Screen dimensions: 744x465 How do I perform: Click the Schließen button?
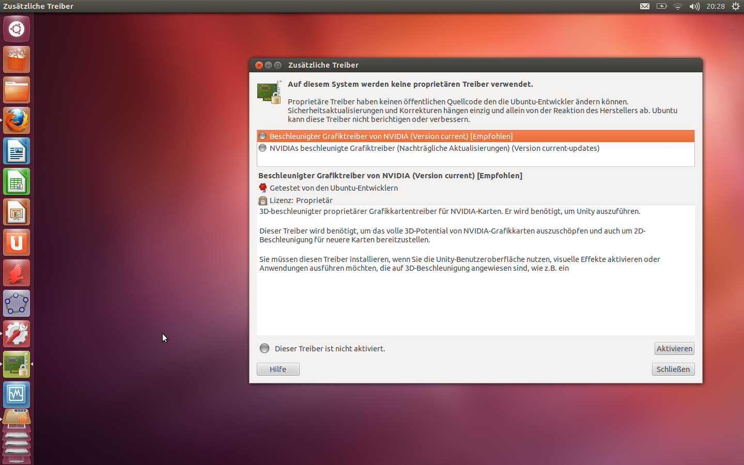673,369
